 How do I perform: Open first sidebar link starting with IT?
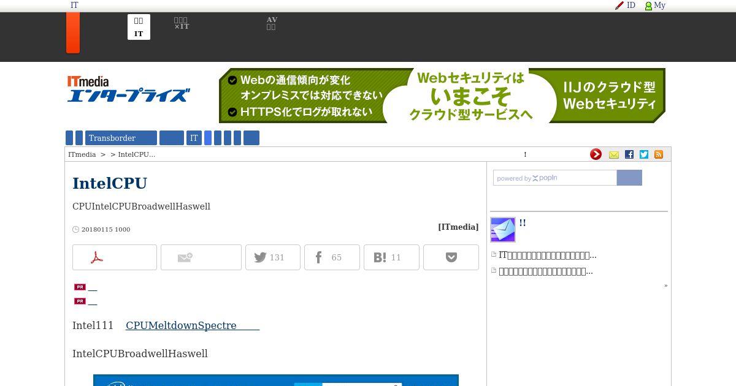click(x=548, y=255)
